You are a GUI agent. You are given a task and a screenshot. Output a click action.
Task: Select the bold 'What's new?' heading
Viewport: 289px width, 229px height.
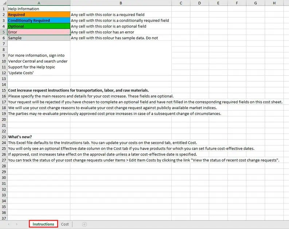[20, 137]
